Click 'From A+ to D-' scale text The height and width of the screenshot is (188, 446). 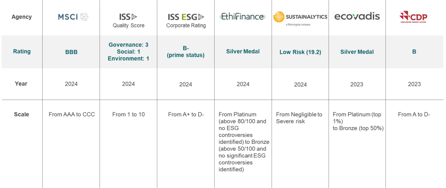(186, 115)
